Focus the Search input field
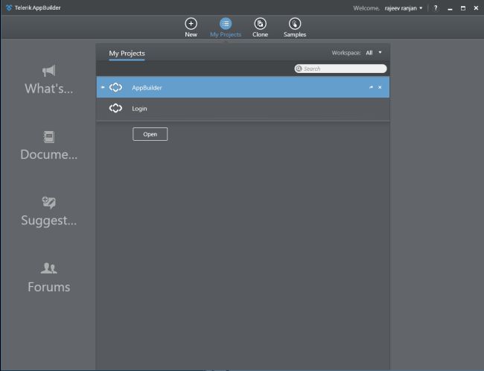The width and height of the screenshot is (484, 371). pos(340,69)
